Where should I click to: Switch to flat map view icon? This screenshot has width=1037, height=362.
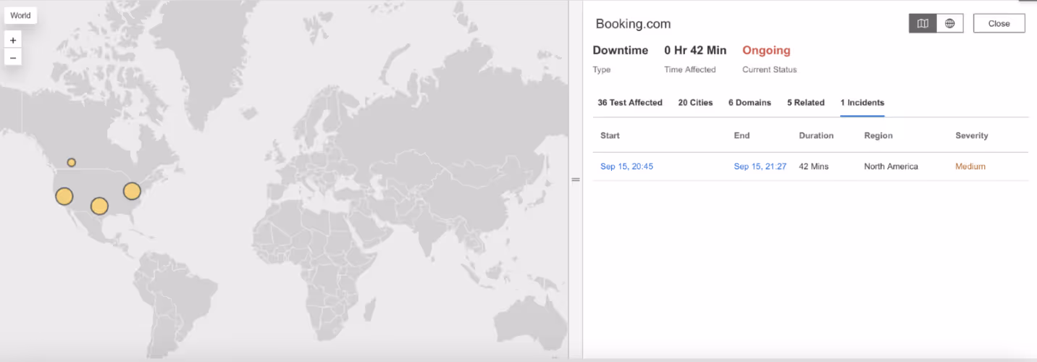point(923,23)
